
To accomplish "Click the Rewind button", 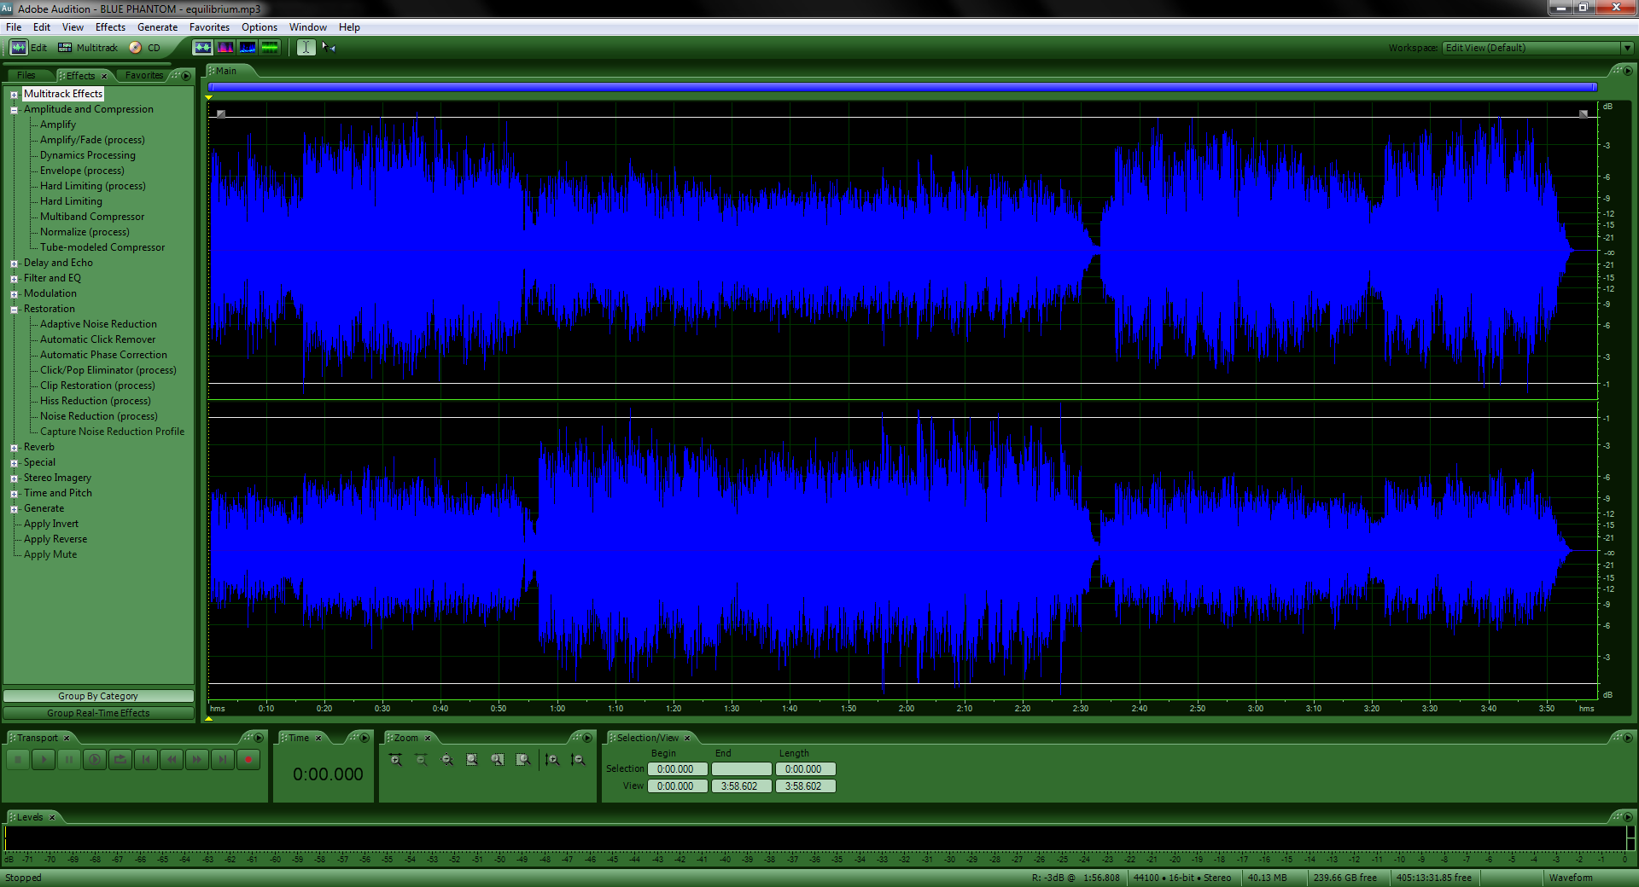I will pyautogui.click(x=172, y=759).
